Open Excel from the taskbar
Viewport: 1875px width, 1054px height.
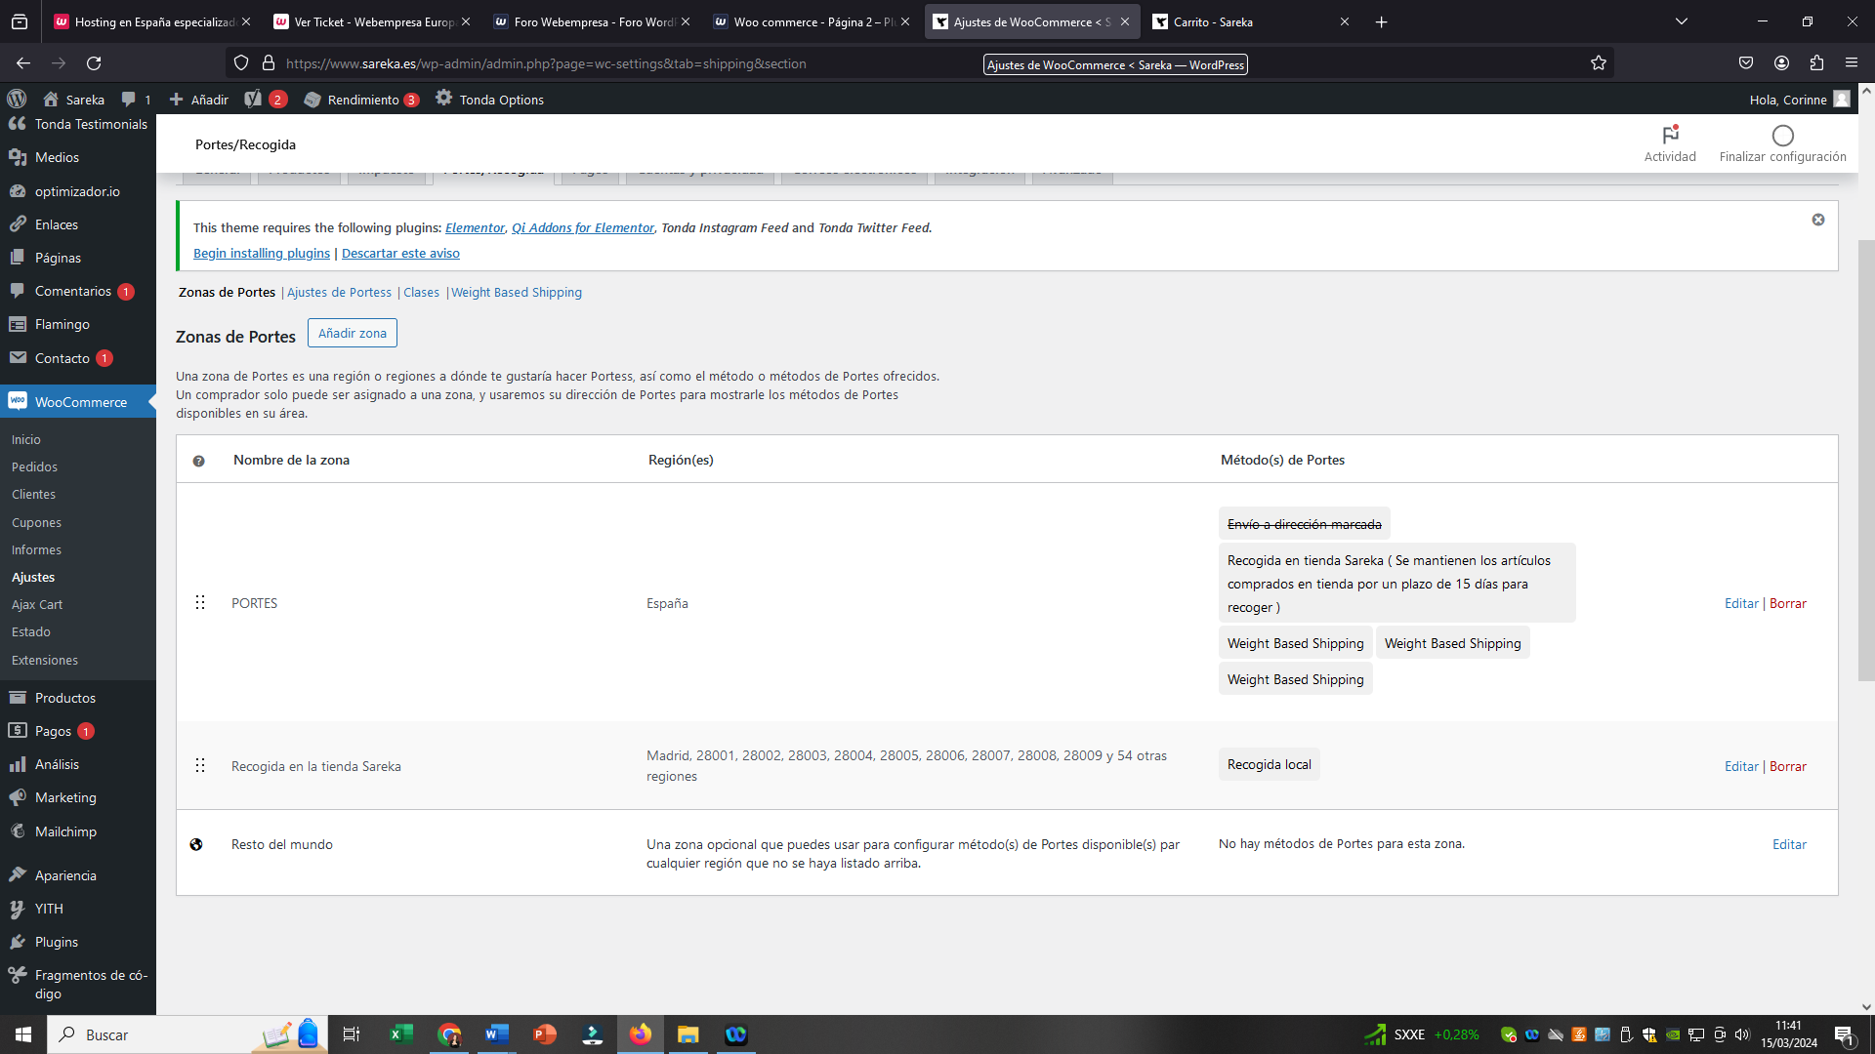click(x=401, y=1034)
